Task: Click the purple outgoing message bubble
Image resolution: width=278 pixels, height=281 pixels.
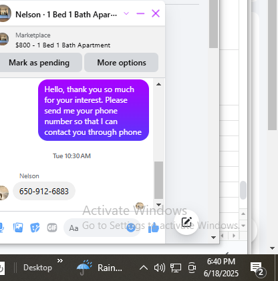Action: [94, 110]
